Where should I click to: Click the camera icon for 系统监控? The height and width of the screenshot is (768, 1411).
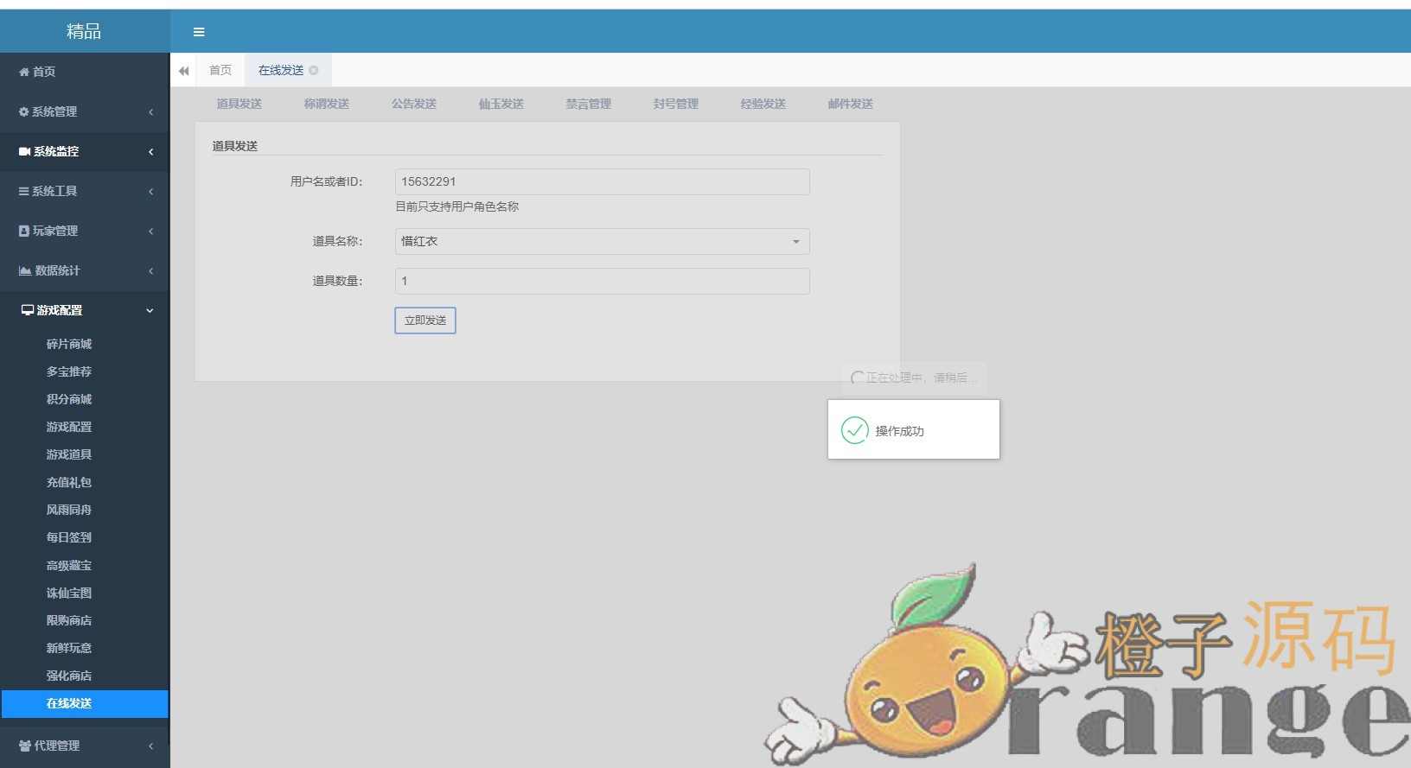24,151
